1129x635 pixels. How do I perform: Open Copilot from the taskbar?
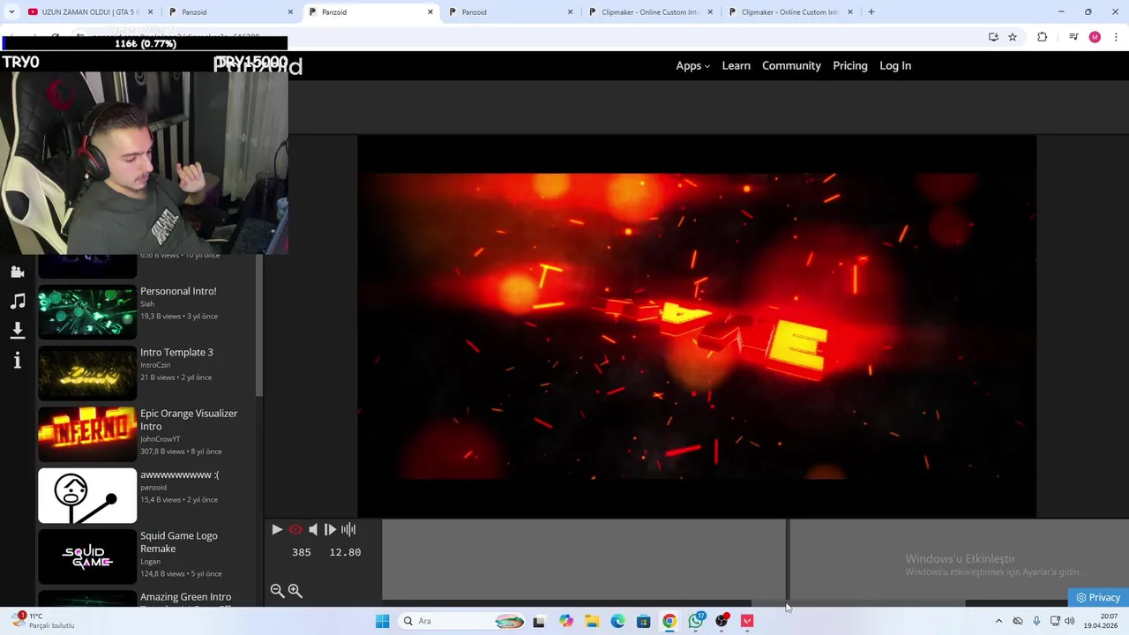565,621
